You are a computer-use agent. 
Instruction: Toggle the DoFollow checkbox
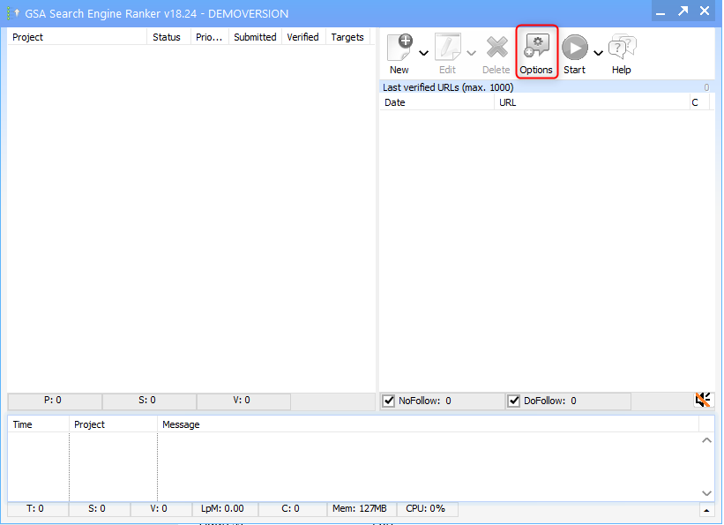click(513, 401)
